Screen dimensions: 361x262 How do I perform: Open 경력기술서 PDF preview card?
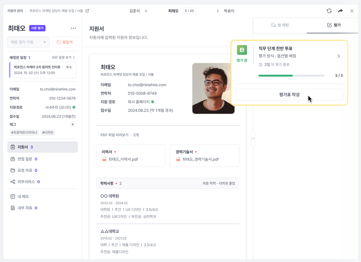pos(205,156)
